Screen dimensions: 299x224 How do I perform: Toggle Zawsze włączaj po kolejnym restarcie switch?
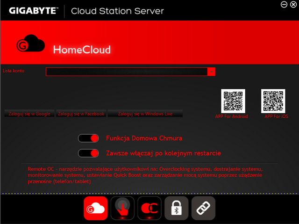(88, 153)
